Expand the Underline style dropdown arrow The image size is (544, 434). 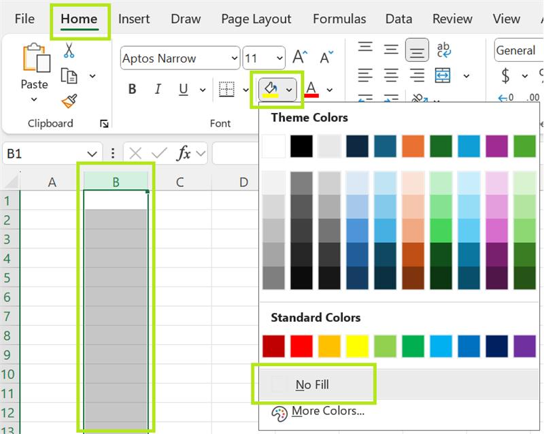click(x=203, y=90)
